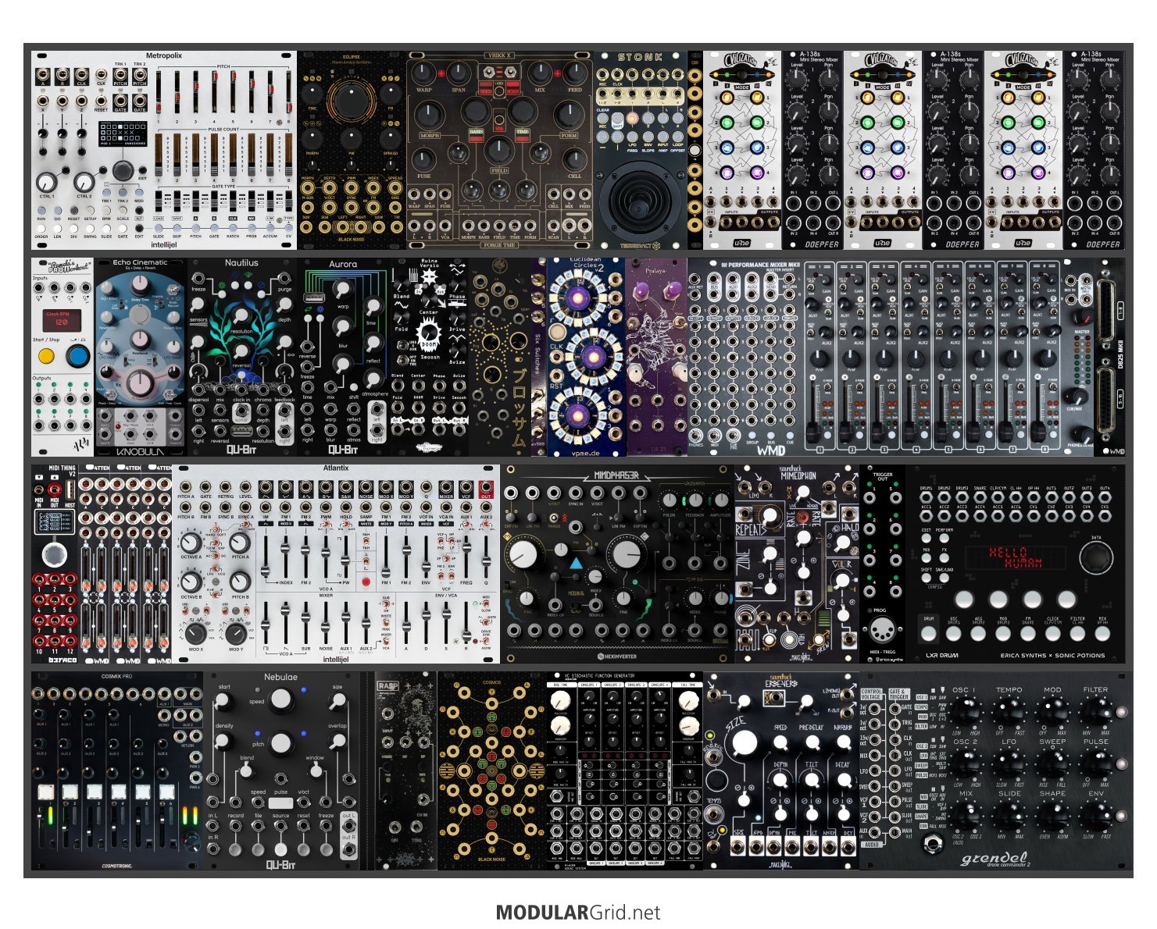Click the freeze jack on Nautilus
Viewport: 1157px width, 929px height.
[x=198, y=279]
